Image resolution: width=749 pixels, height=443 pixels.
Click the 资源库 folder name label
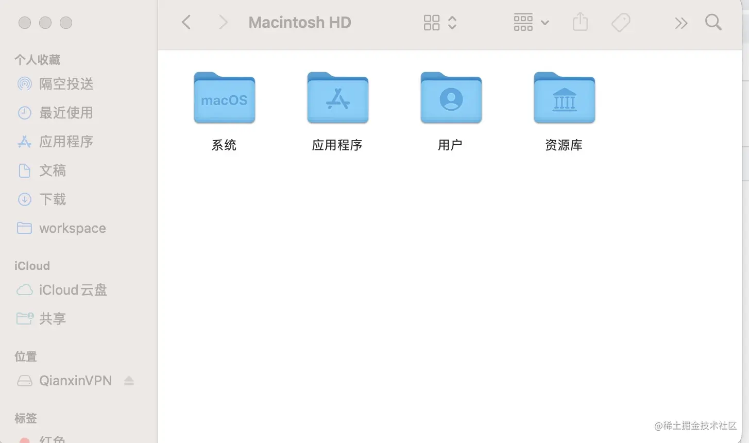point(564,145)
